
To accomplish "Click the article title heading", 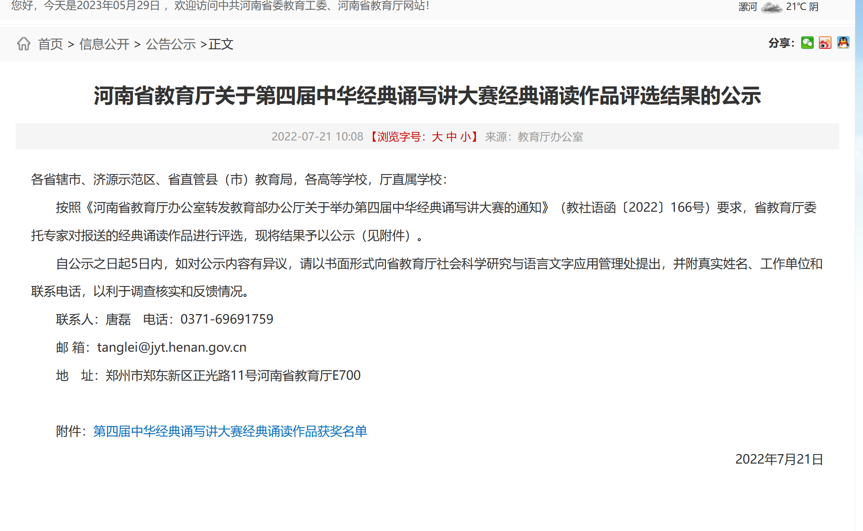I will pos(427,95).
